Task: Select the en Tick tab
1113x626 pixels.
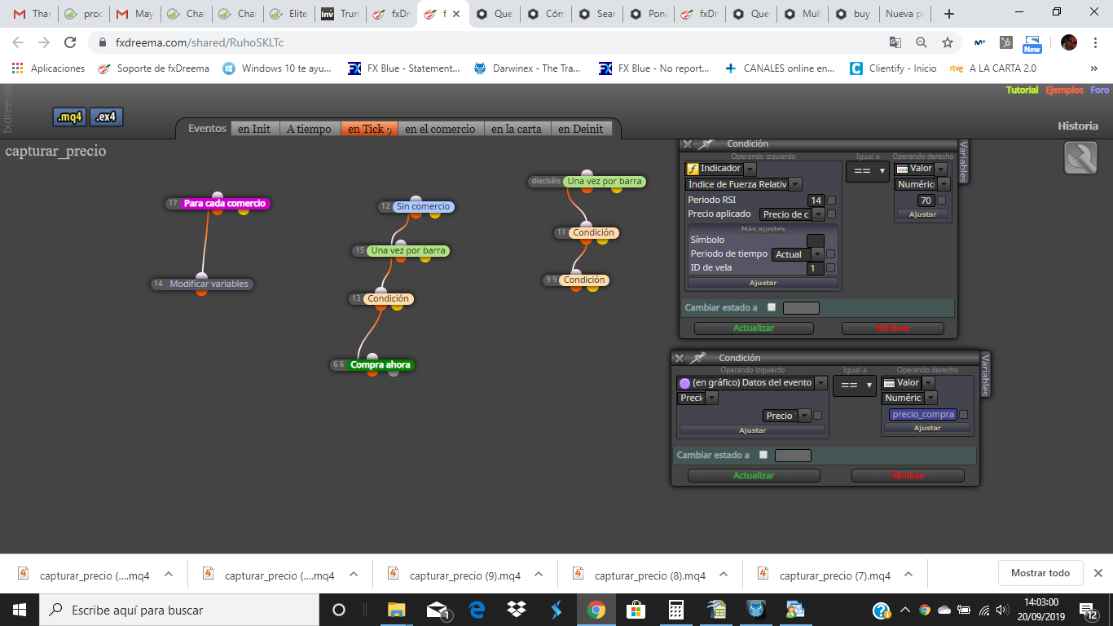Action: click(x=369, y=129)
